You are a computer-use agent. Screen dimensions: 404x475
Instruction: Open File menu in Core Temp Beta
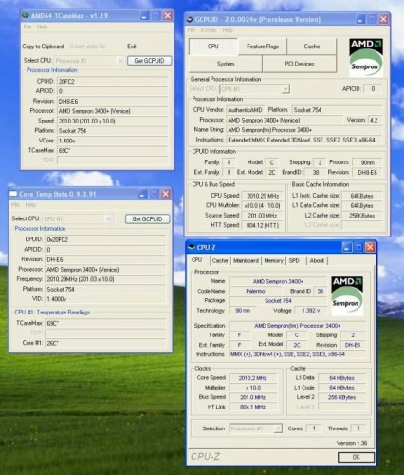click(x=15, y=205)
